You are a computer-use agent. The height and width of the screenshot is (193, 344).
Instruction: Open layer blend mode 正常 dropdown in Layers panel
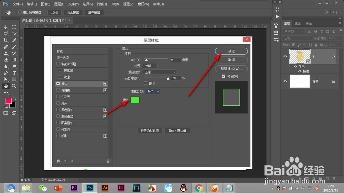coord(297,38)
